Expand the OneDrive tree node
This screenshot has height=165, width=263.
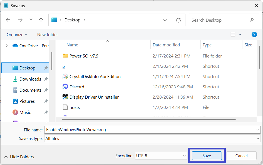coord(7,46)
